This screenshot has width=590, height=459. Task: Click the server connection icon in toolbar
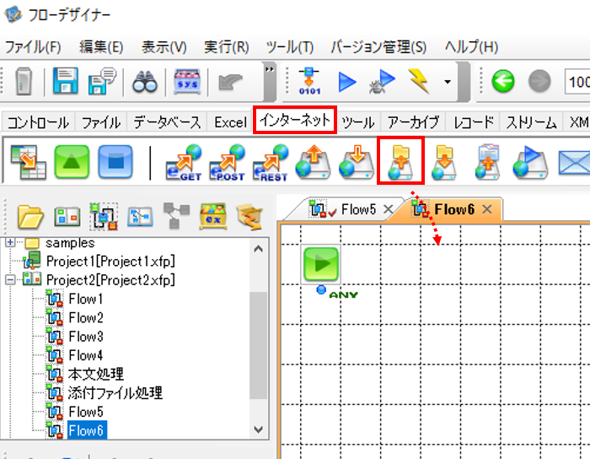24,81
